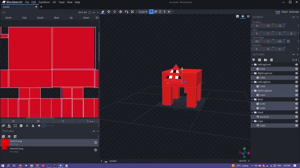Add a new project tab with plus
The width and height of the screenshot is (300, 168).
(x=41, y=7)
